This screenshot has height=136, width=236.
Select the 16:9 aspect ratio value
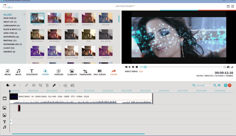pyautogui.click(x=141, y=72)
